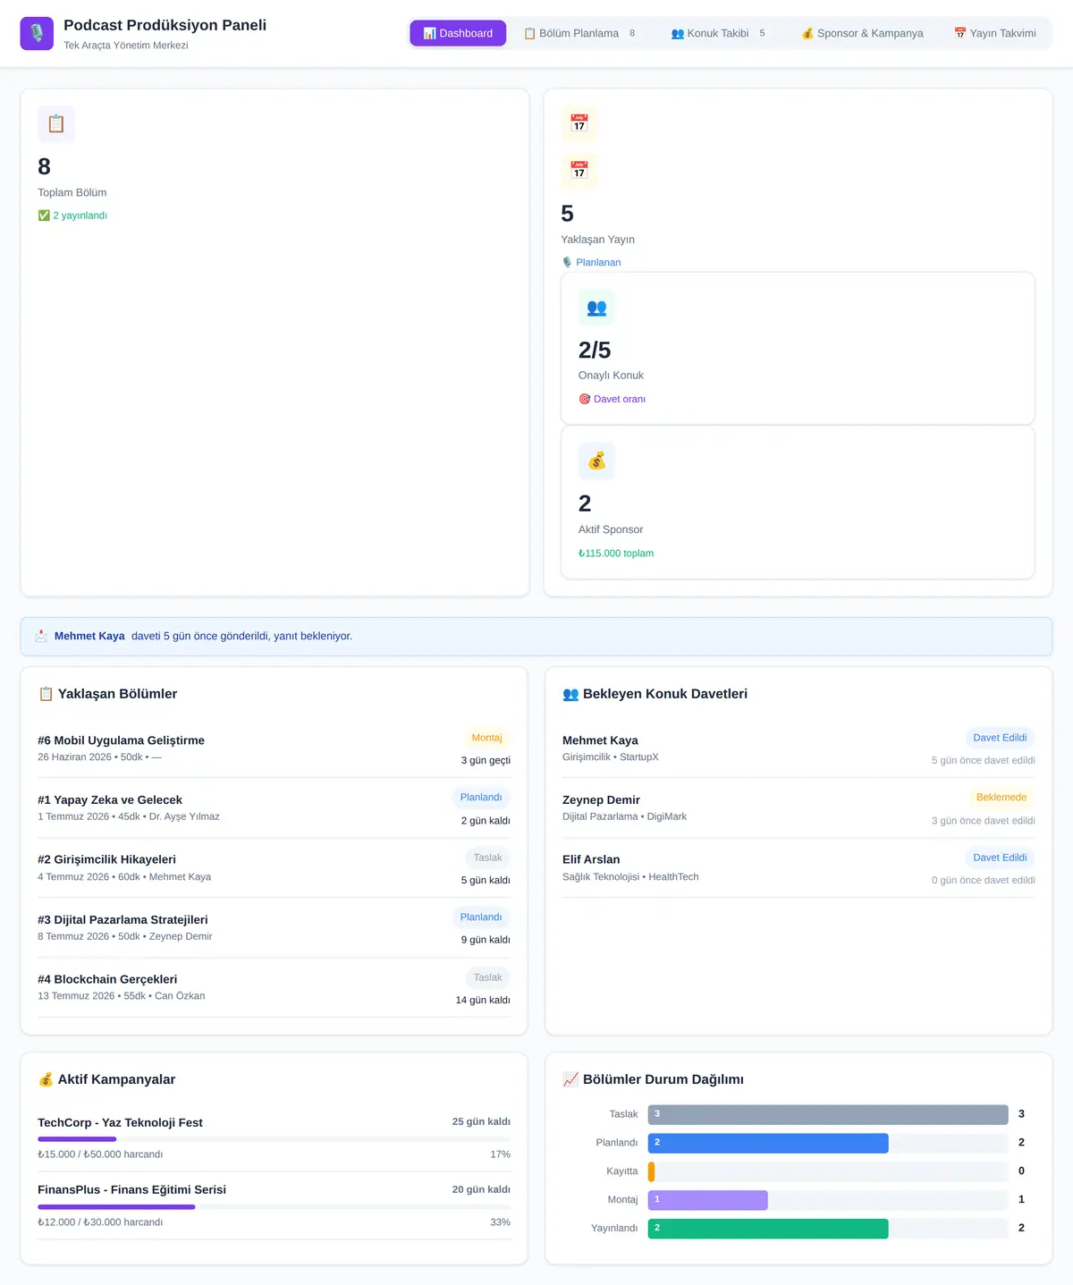This screenshot has width=1073, height=1285.
Task: Click episode #3 Dijital Pazarlama Stratejileri
Action: pyautogui.click(x=274, y=928)
